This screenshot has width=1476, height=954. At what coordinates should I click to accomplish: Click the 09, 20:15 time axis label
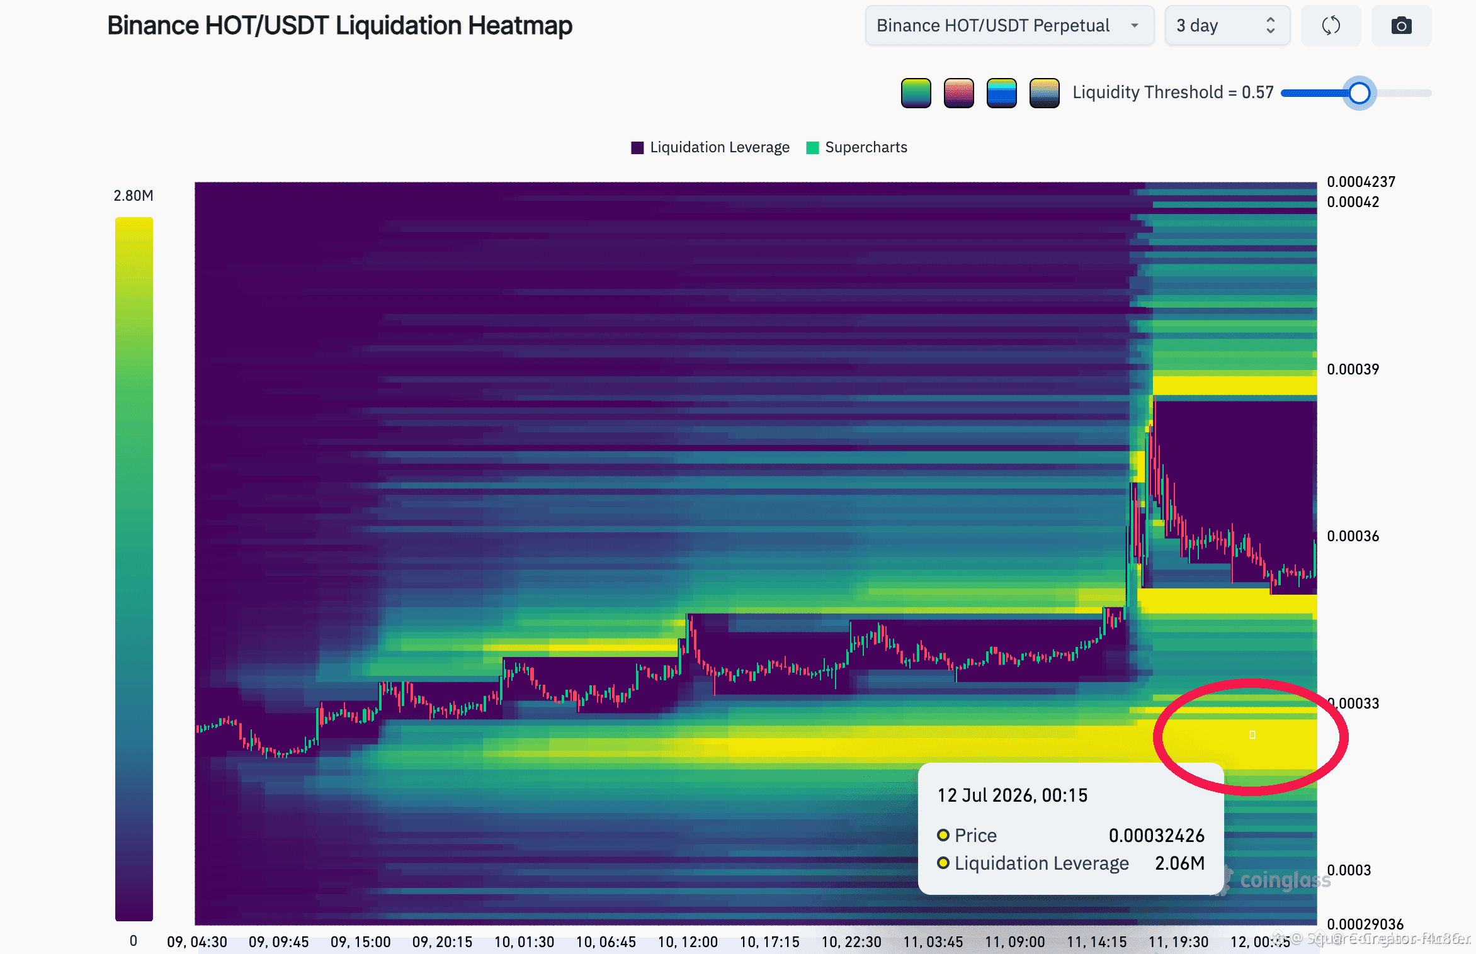click(443, 942)
